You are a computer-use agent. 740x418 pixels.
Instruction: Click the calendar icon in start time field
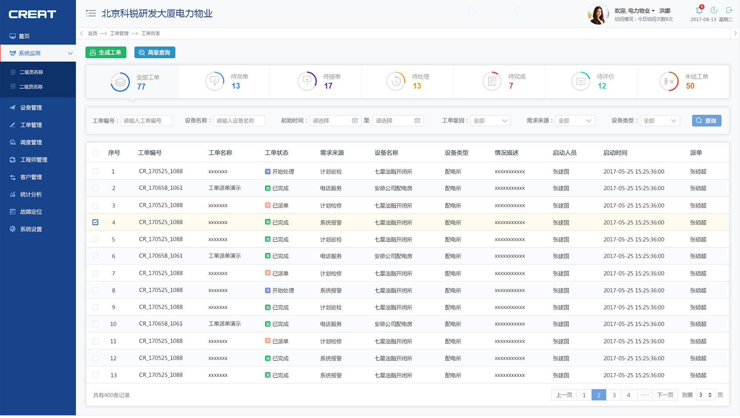[354, 121]
